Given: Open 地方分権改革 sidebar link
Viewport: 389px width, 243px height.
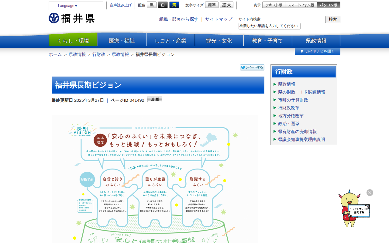Looking at the screenshot, I should pos(291,116).
